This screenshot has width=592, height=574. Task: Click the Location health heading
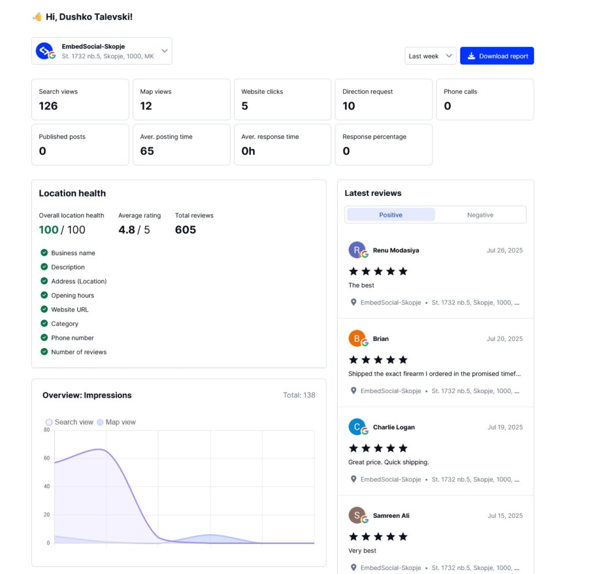[72, 193]
